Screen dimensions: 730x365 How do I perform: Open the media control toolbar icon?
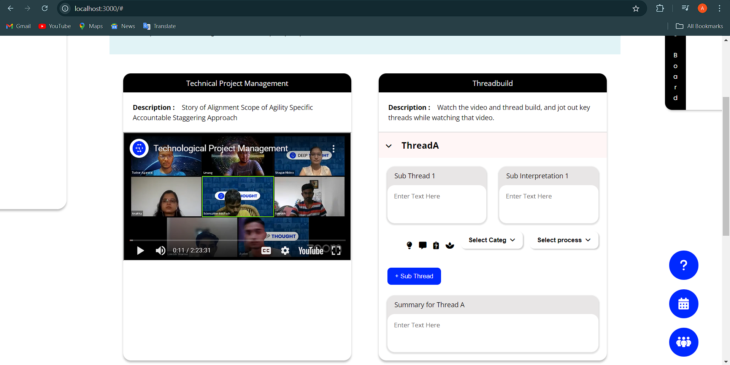pos(685,8)
